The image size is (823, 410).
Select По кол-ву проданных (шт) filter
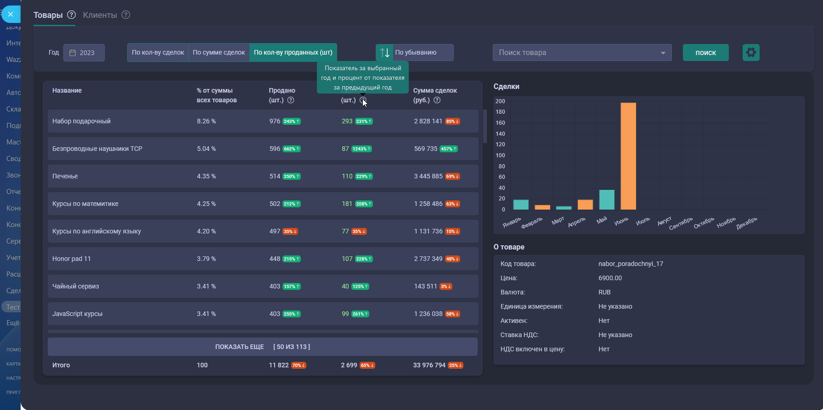pyautogui.click(x=293, y=52)
